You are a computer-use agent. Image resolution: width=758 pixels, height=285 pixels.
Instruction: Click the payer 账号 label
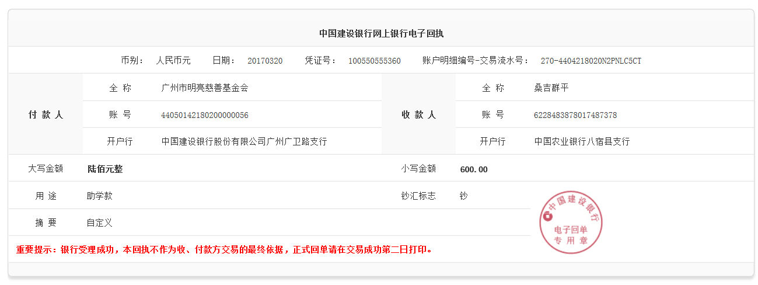coord(120,114)
